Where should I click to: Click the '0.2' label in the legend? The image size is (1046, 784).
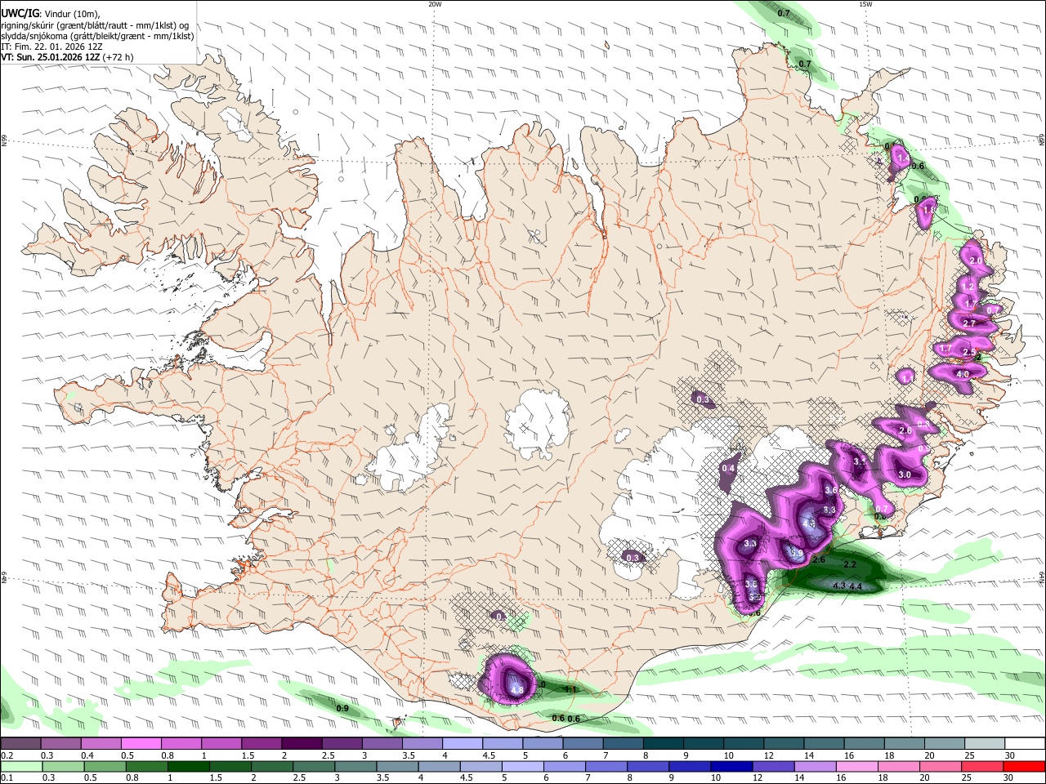7,755
